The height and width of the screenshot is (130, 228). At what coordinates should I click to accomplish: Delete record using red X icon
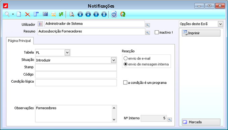pos(27,14)
